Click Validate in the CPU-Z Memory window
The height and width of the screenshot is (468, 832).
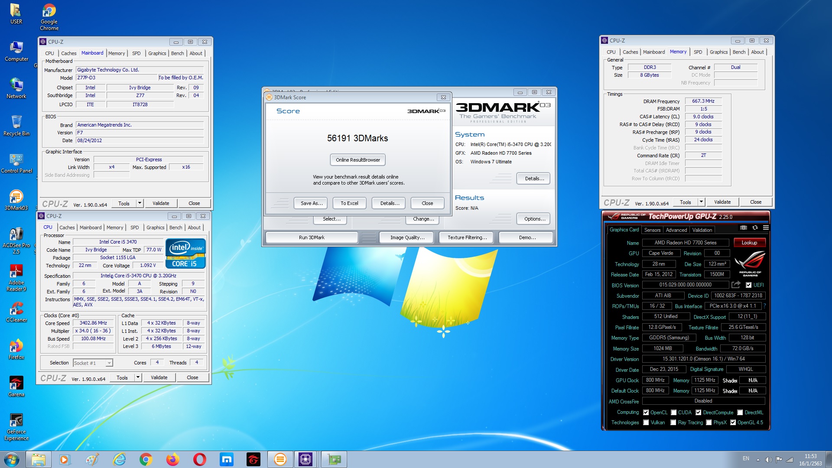(722, 202)
